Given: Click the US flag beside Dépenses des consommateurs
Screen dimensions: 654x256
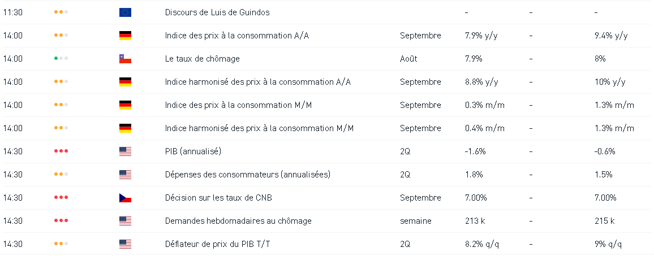Looking at the screenshot, I should pyautogui.click(x=125, y=175).
